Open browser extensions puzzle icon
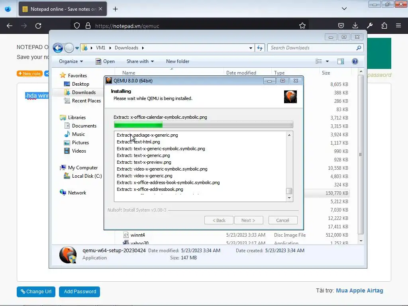The width and height of the screenshot is (408, 306). [x=384, y=25]
